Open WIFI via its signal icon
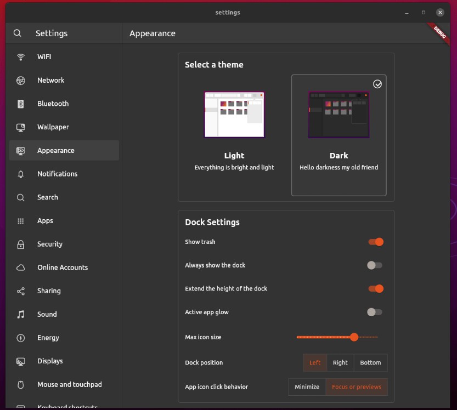 [21, 57]
